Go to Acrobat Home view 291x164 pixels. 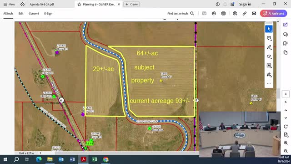point(22,4)
